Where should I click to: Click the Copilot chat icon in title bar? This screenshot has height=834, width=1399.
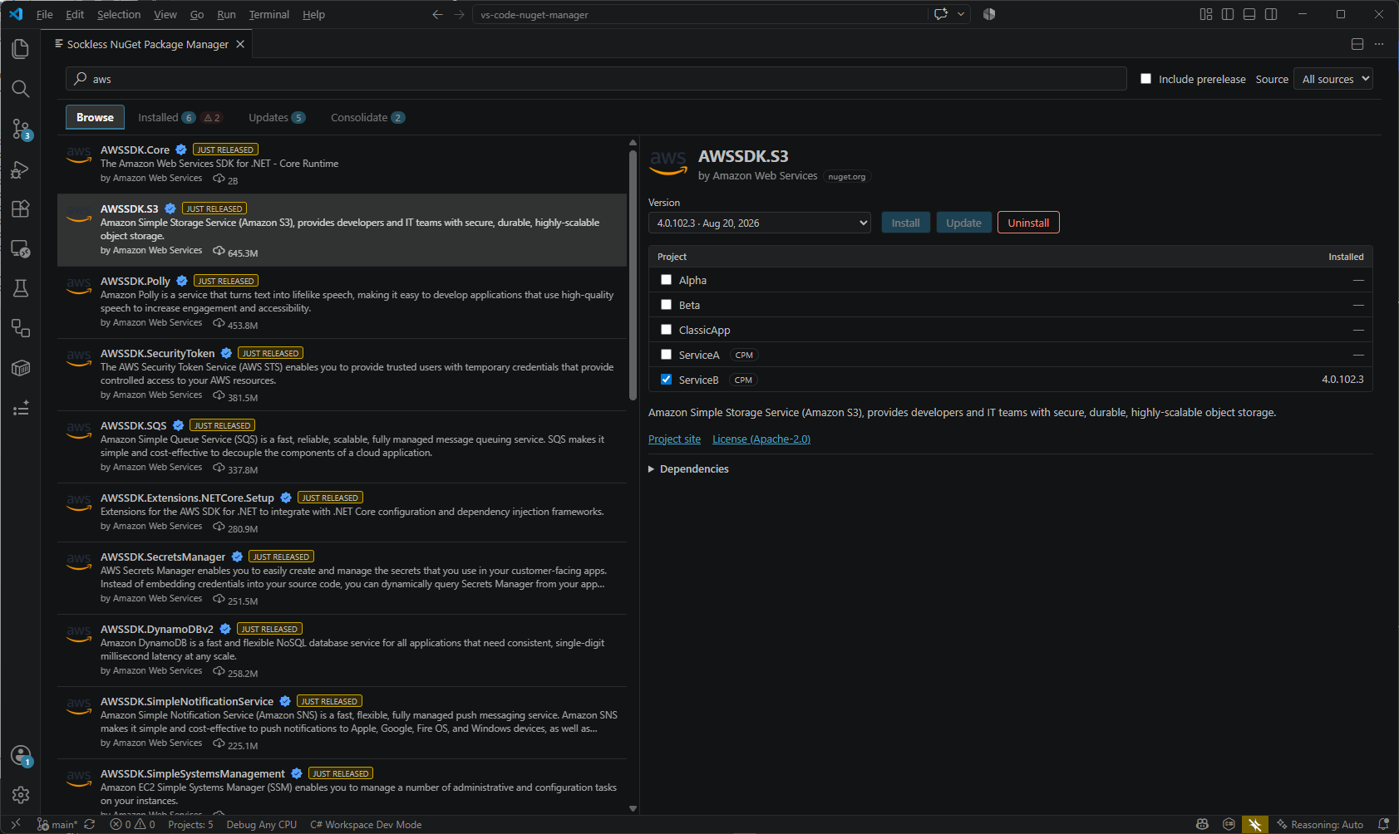point(941,14)
